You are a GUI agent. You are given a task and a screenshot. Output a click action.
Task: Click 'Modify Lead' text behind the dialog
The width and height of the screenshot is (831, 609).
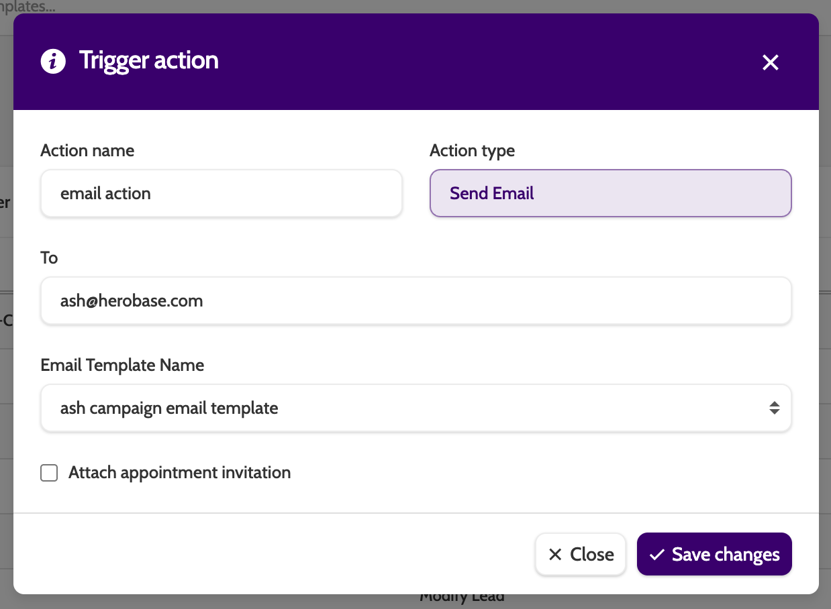(x=462, y=598)
